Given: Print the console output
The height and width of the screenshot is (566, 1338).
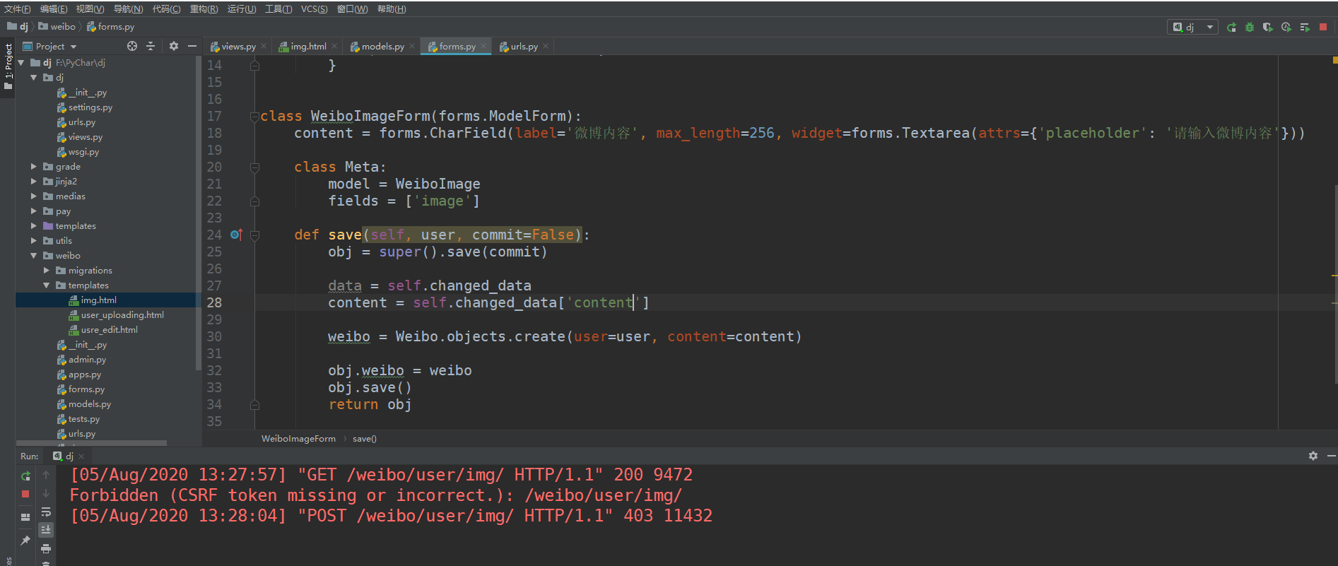Looking at the screenshot, I should [46, 548].
